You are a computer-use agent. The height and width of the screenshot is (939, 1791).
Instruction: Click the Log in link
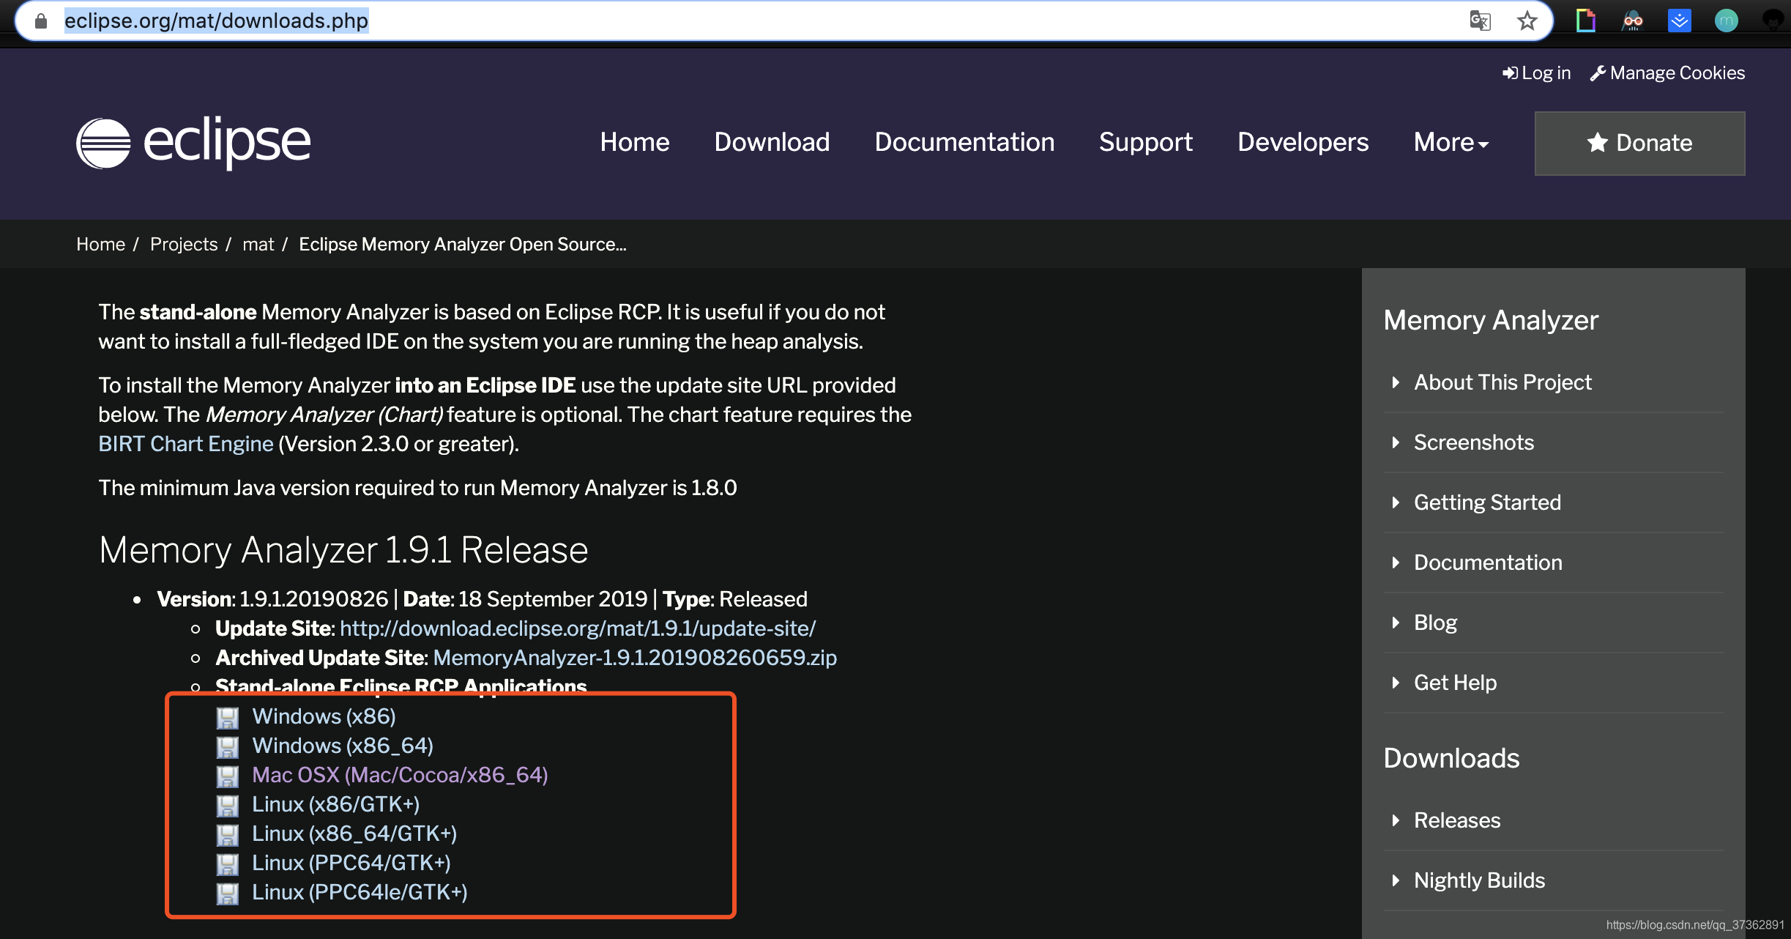(x=1536, y=73)
